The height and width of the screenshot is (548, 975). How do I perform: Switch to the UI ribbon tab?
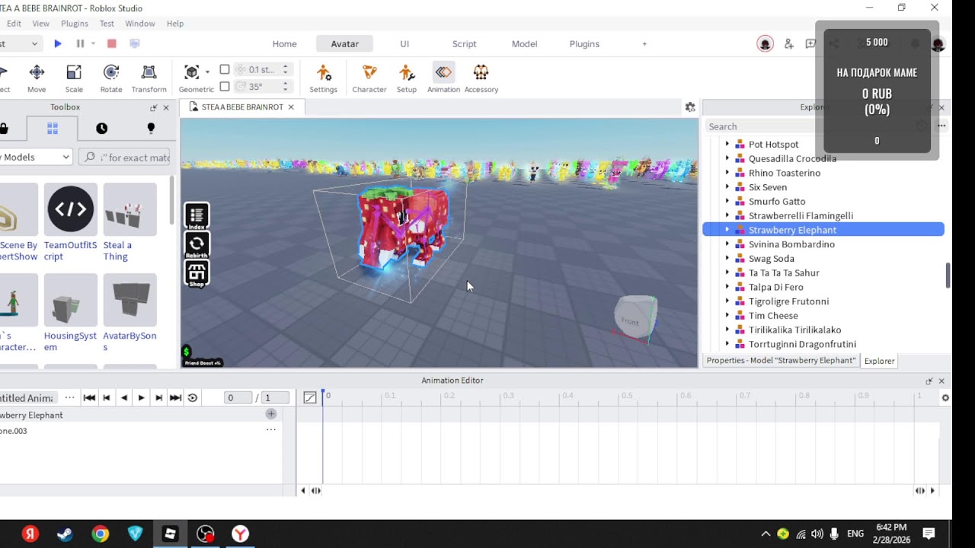(404, 44)
